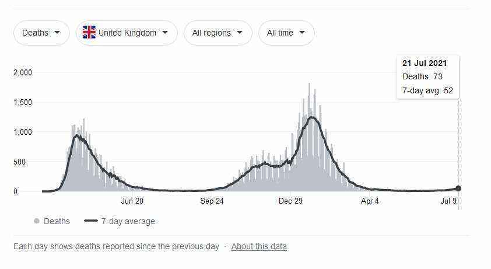Image resolution: width=491 pixels, height=269 pixels.
Task: Click the 7-day average legend text
Action: click(x=128, y=221)
